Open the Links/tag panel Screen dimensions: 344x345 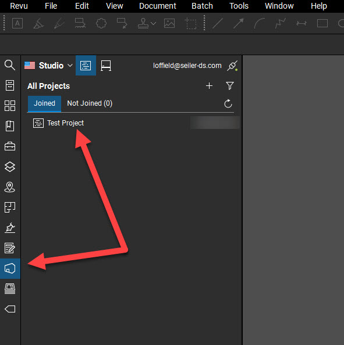coord(10,309)
